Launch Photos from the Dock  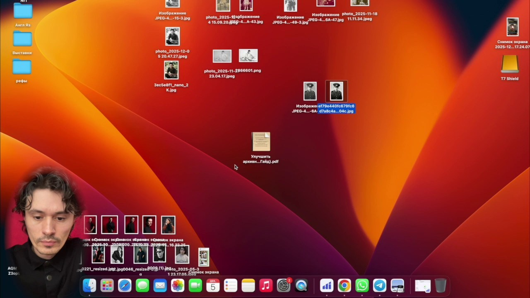178,286
